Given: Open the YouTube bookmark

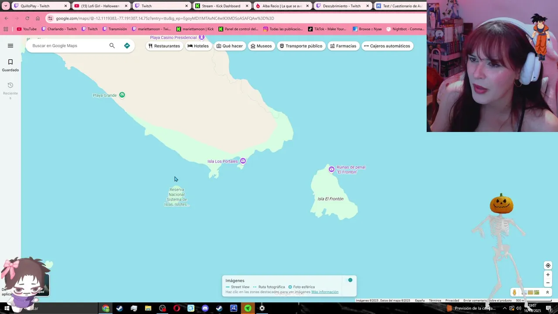Looking at the screenshot, I should tap(27, 29).
